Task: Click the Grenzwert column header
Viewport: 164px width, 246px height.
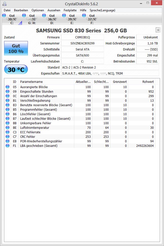Action: coord(119,82)
